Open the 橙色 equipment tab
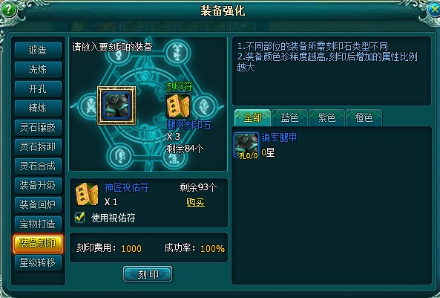The image size is (440, 298). click(x=364, y=117)
